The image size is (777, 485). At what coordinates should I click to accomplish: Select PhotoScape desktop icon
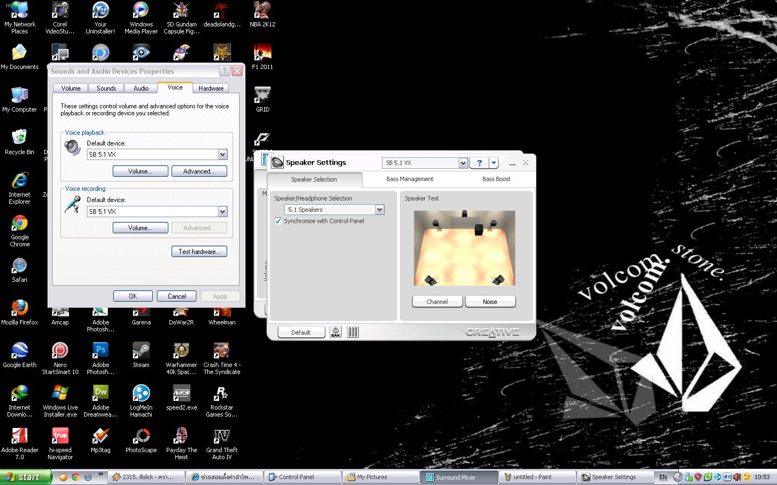(x=141, y=440)
